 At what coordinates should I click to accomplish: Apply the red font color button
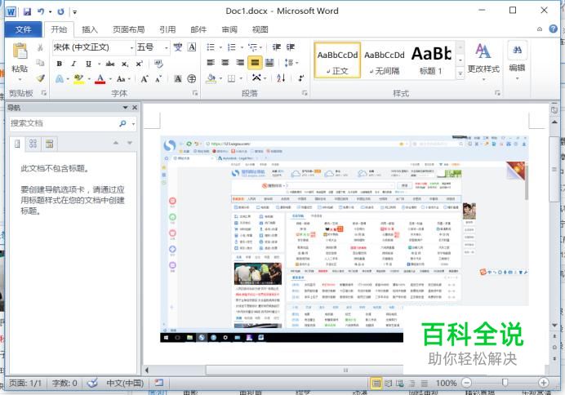point(100,79)
